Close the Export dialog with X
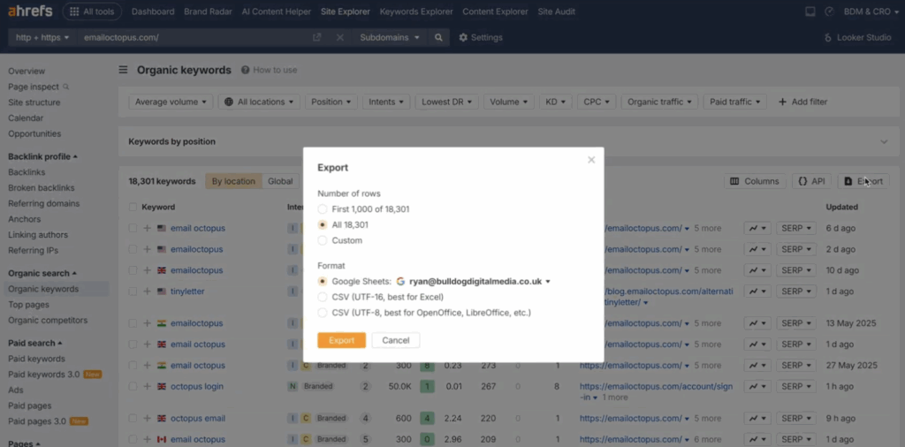Viewport: 905px width, 447px height. [591, 160]
